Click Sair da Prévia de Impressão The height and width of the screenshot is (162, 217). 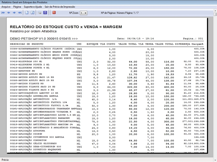point(60,7)
